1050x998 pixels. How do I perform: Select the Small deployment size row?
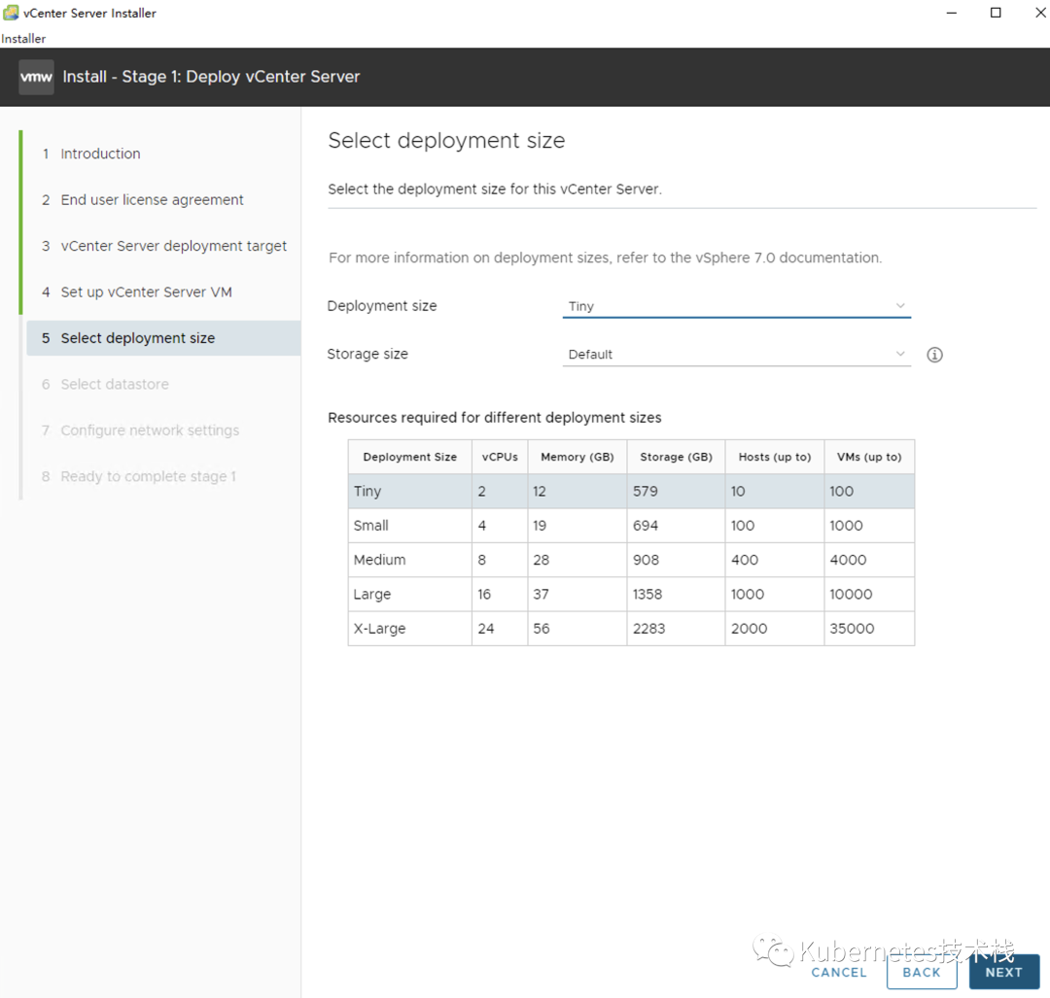[x=631, y=526]
